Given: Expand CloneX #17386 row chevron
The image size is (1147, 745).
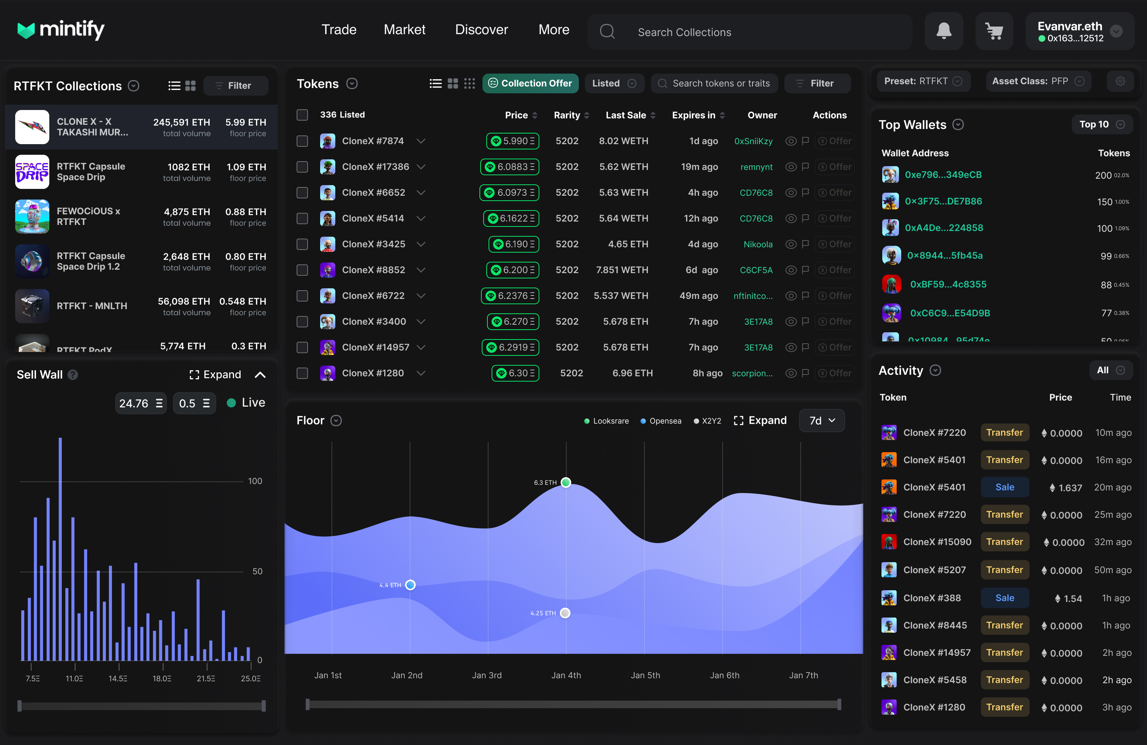Looking at the screenshot, I should 421,167.
